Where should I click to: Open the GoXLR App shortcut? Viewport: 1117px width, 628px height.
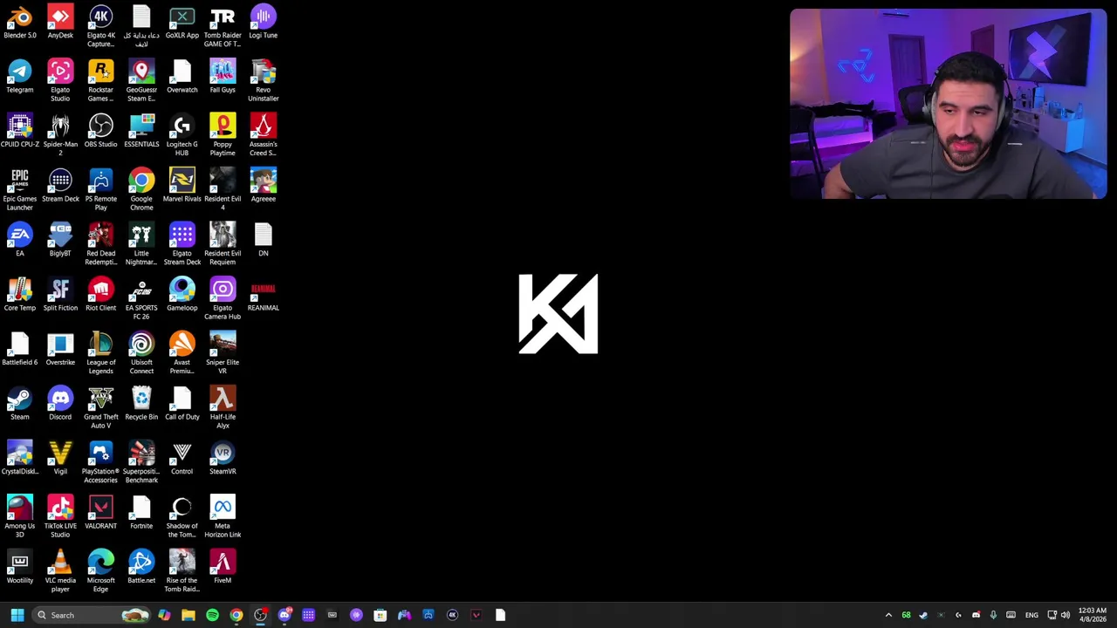pos(182,24)
